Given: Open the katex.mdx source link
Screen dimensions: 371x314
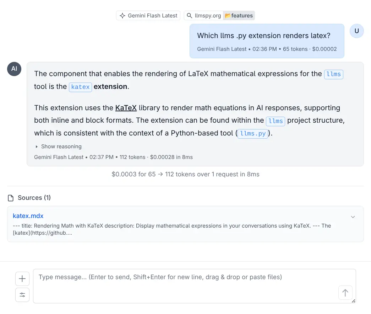Looking at the screenshot, I should (x=28, y=216).
